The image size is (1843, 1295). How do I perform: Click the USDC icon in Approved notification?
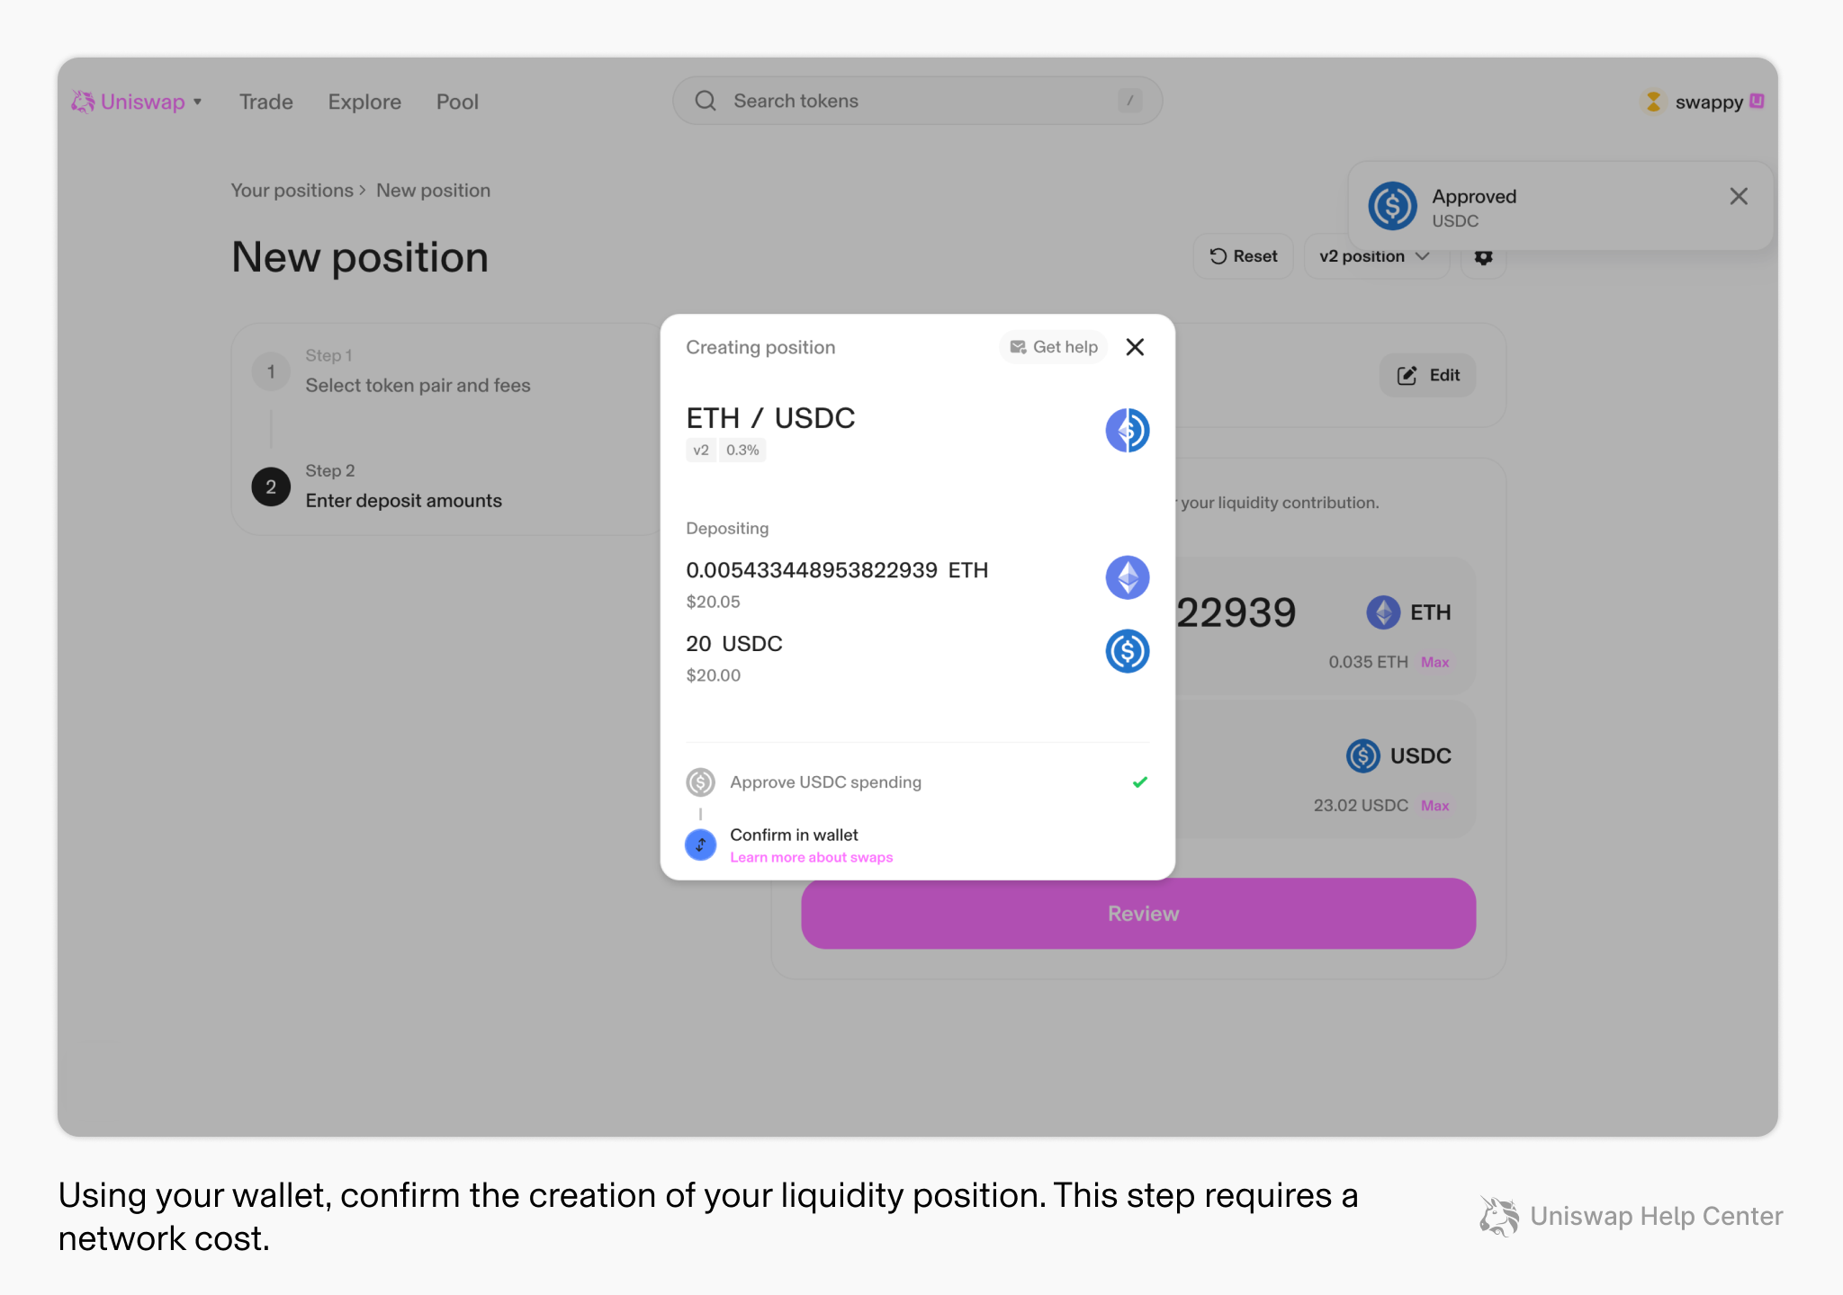click(1392, 207)
